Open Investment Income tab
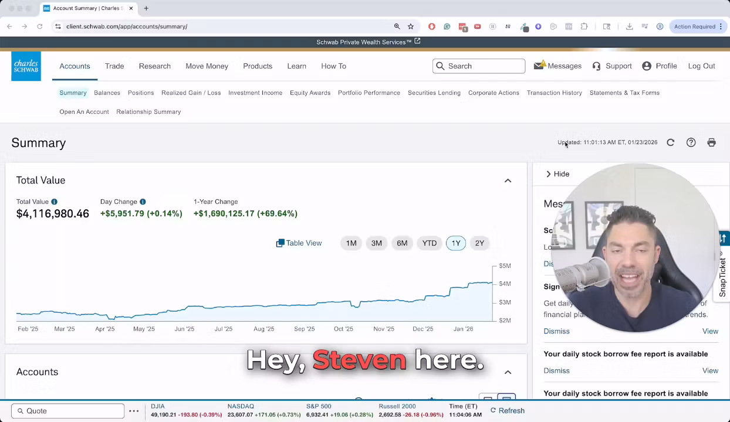The width and height of the screenshot is (730, 422). pos(255,93)
